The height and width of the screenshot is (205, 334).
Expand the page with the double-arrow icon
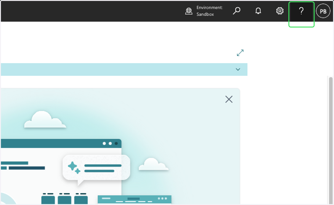click(240, 53)
